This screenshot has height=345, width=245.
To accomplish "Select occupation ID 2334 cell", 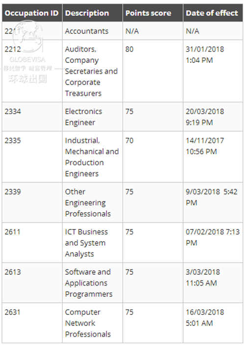I will click(32, 117).
